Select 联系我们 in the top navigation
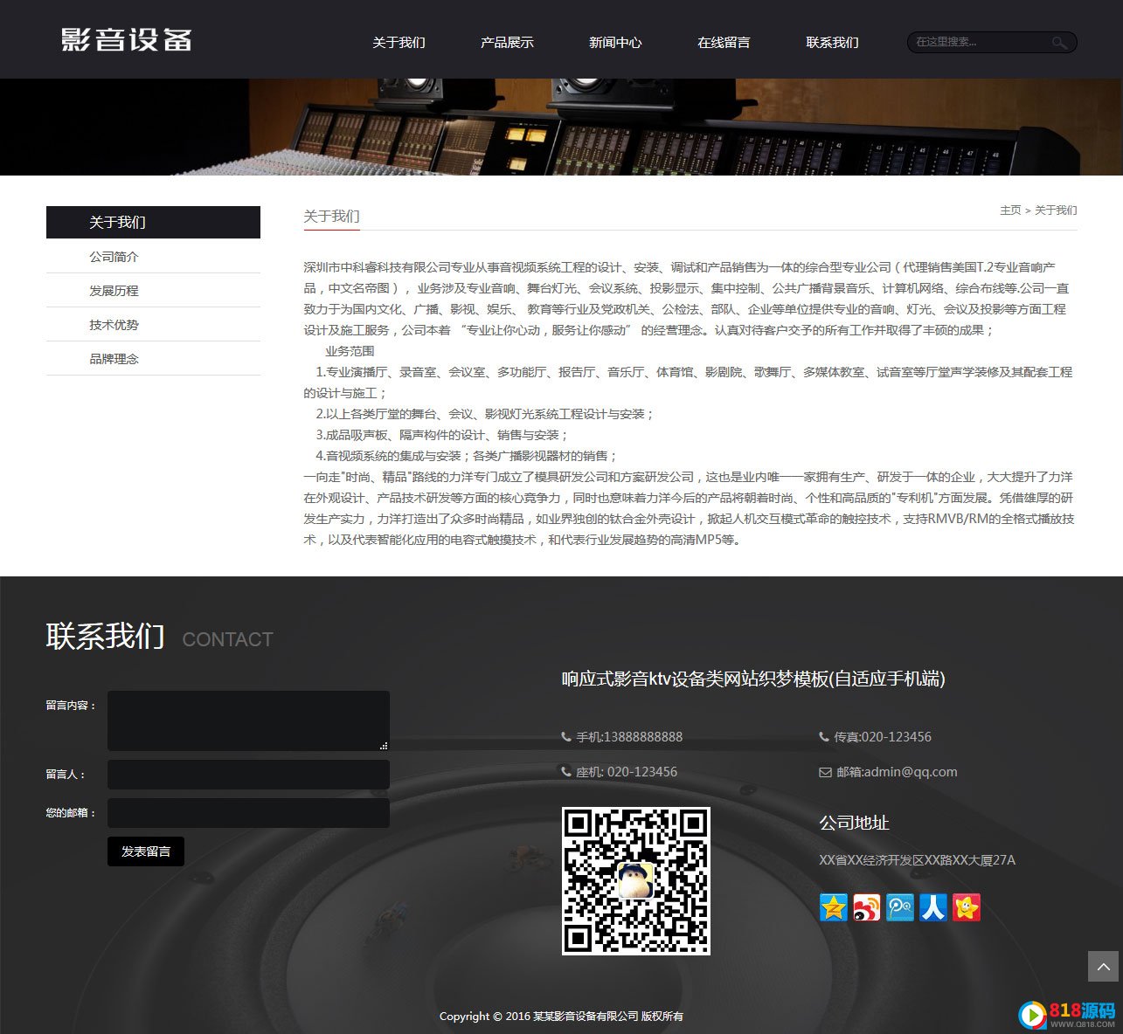Image resolution: width=1123 pixels, height=1034 pixels. [832, 42]
